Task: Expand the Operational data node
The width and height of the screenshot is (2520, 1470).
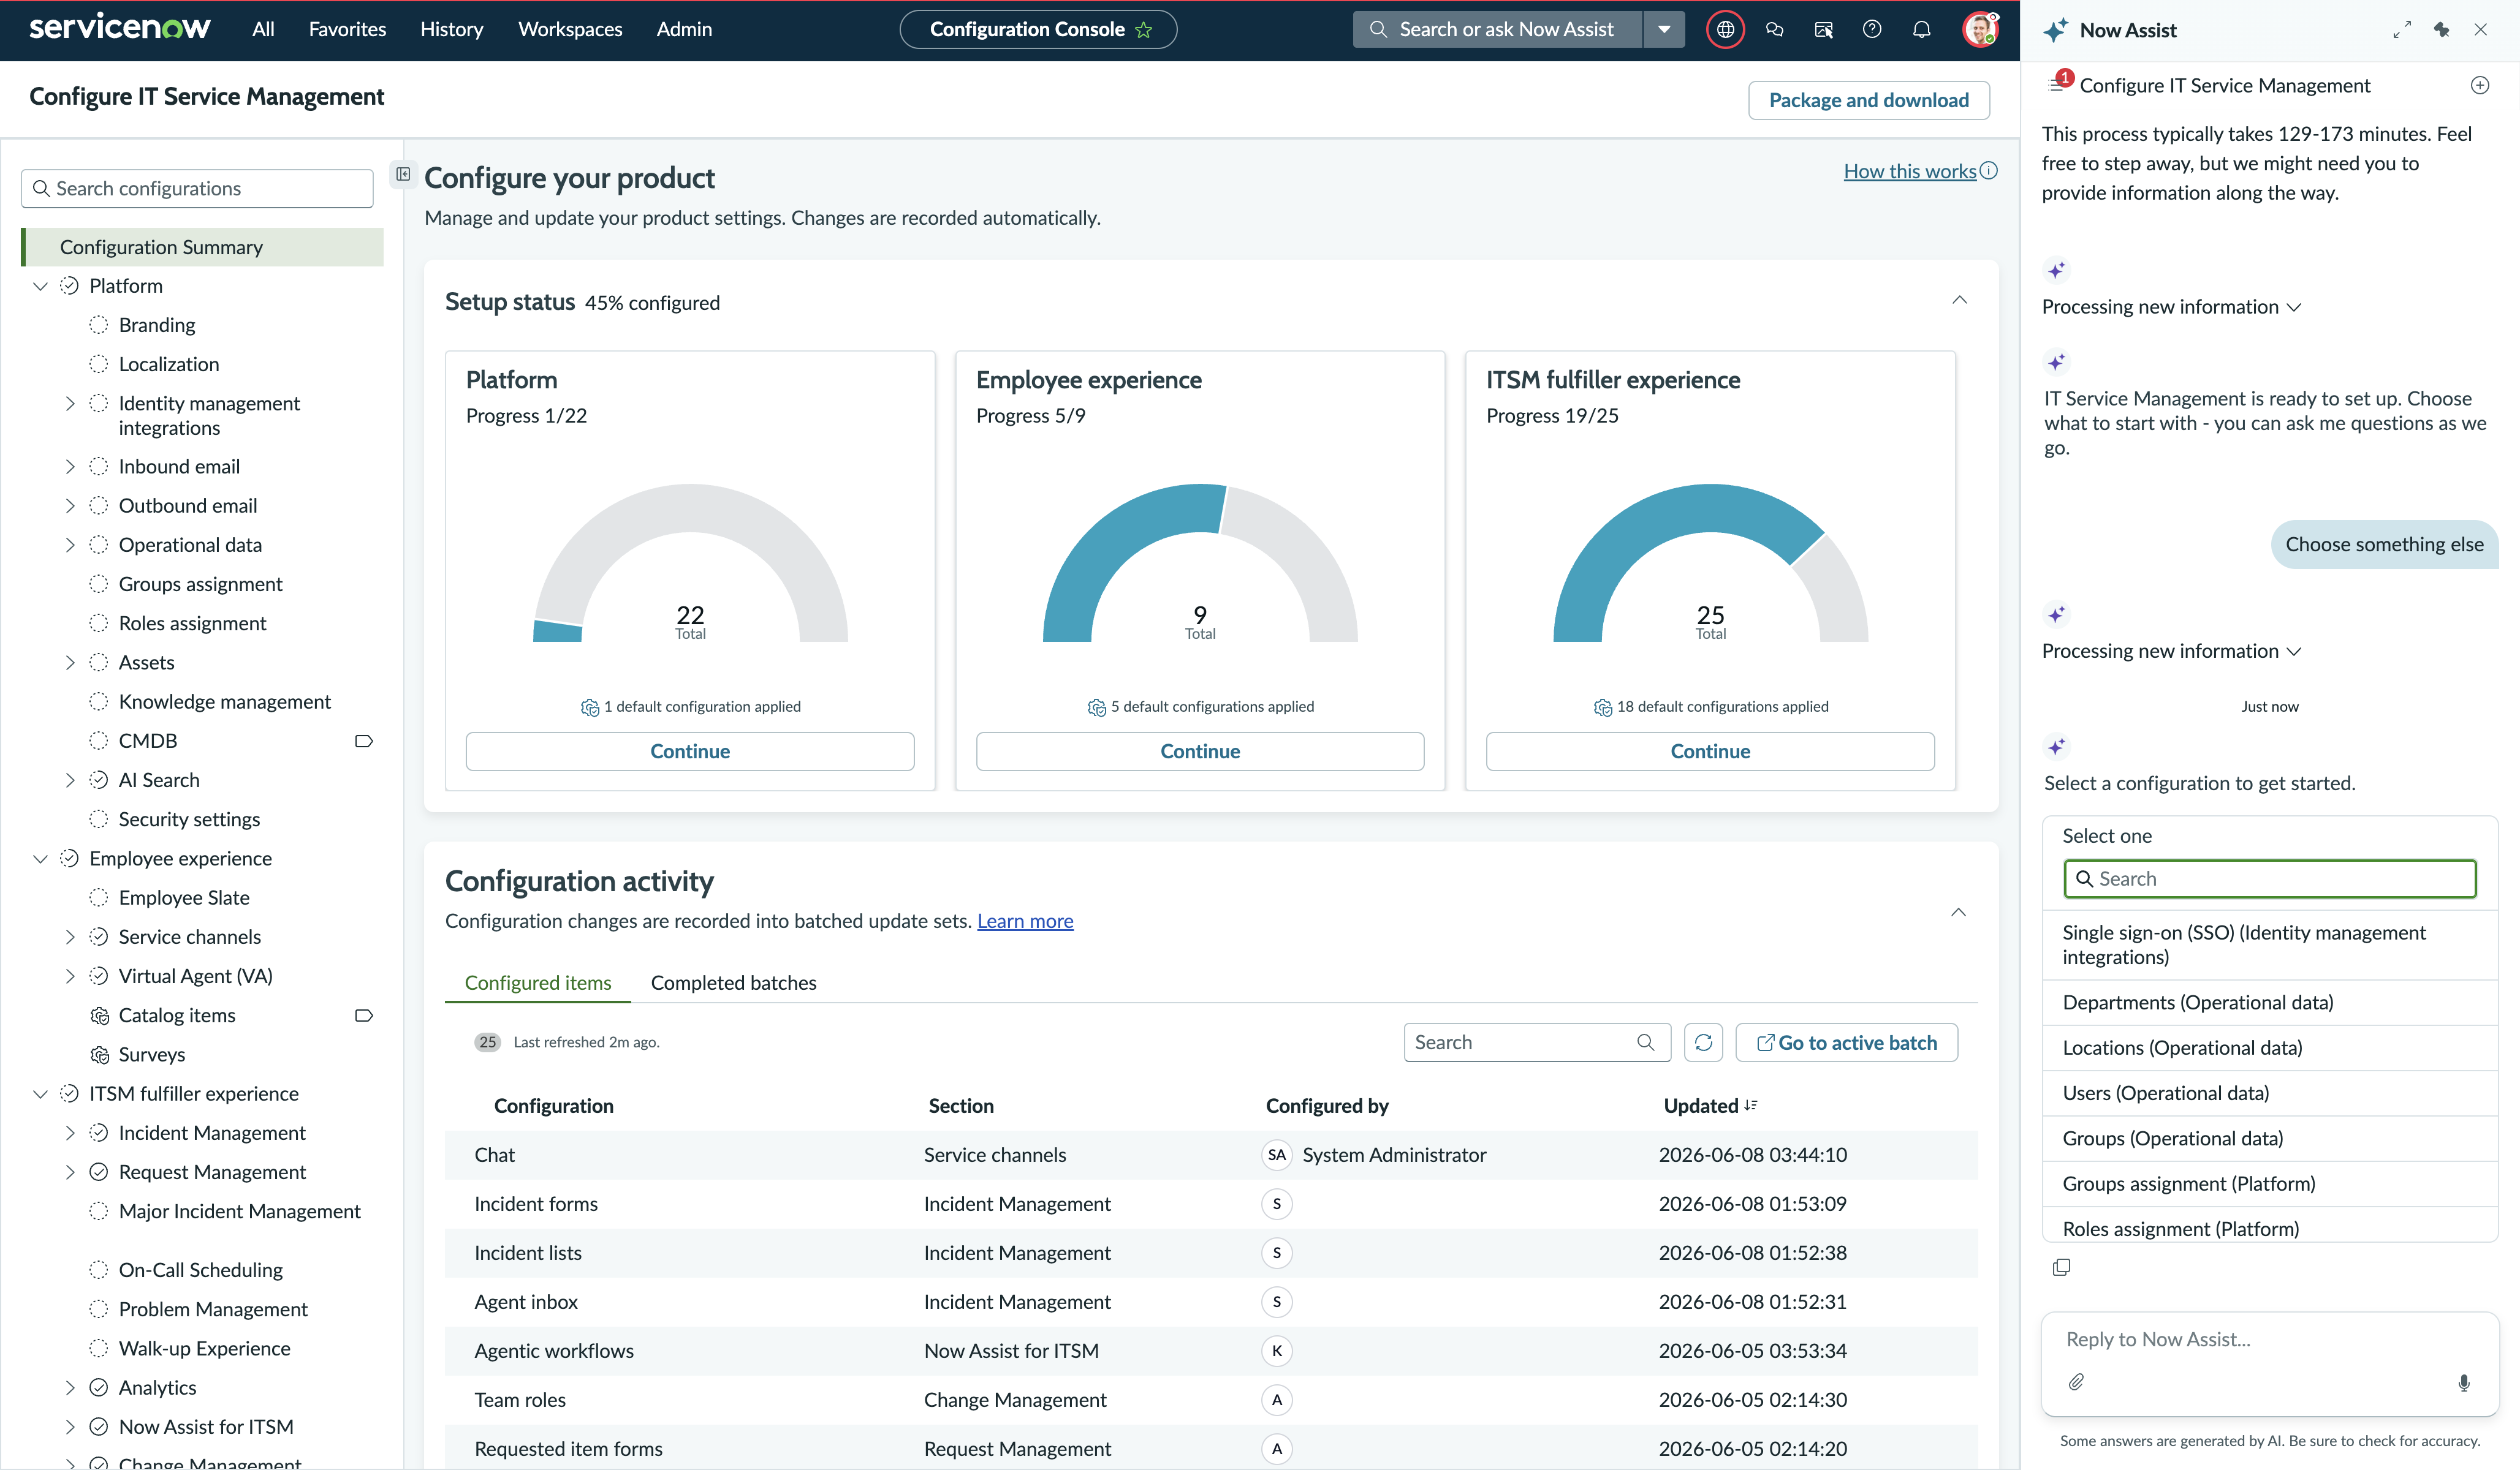Action: pyautogui.click(x=70, y=545)
